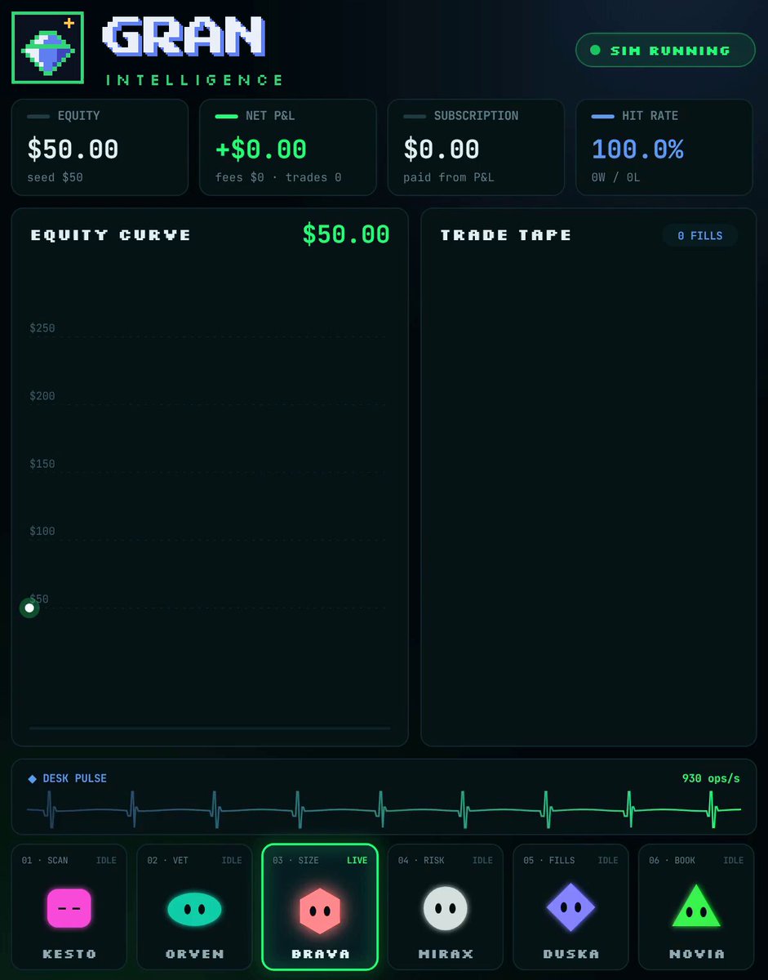Click the $100 axis label
The height and width of the screenshot is (980, 768).
click(42, 531)
